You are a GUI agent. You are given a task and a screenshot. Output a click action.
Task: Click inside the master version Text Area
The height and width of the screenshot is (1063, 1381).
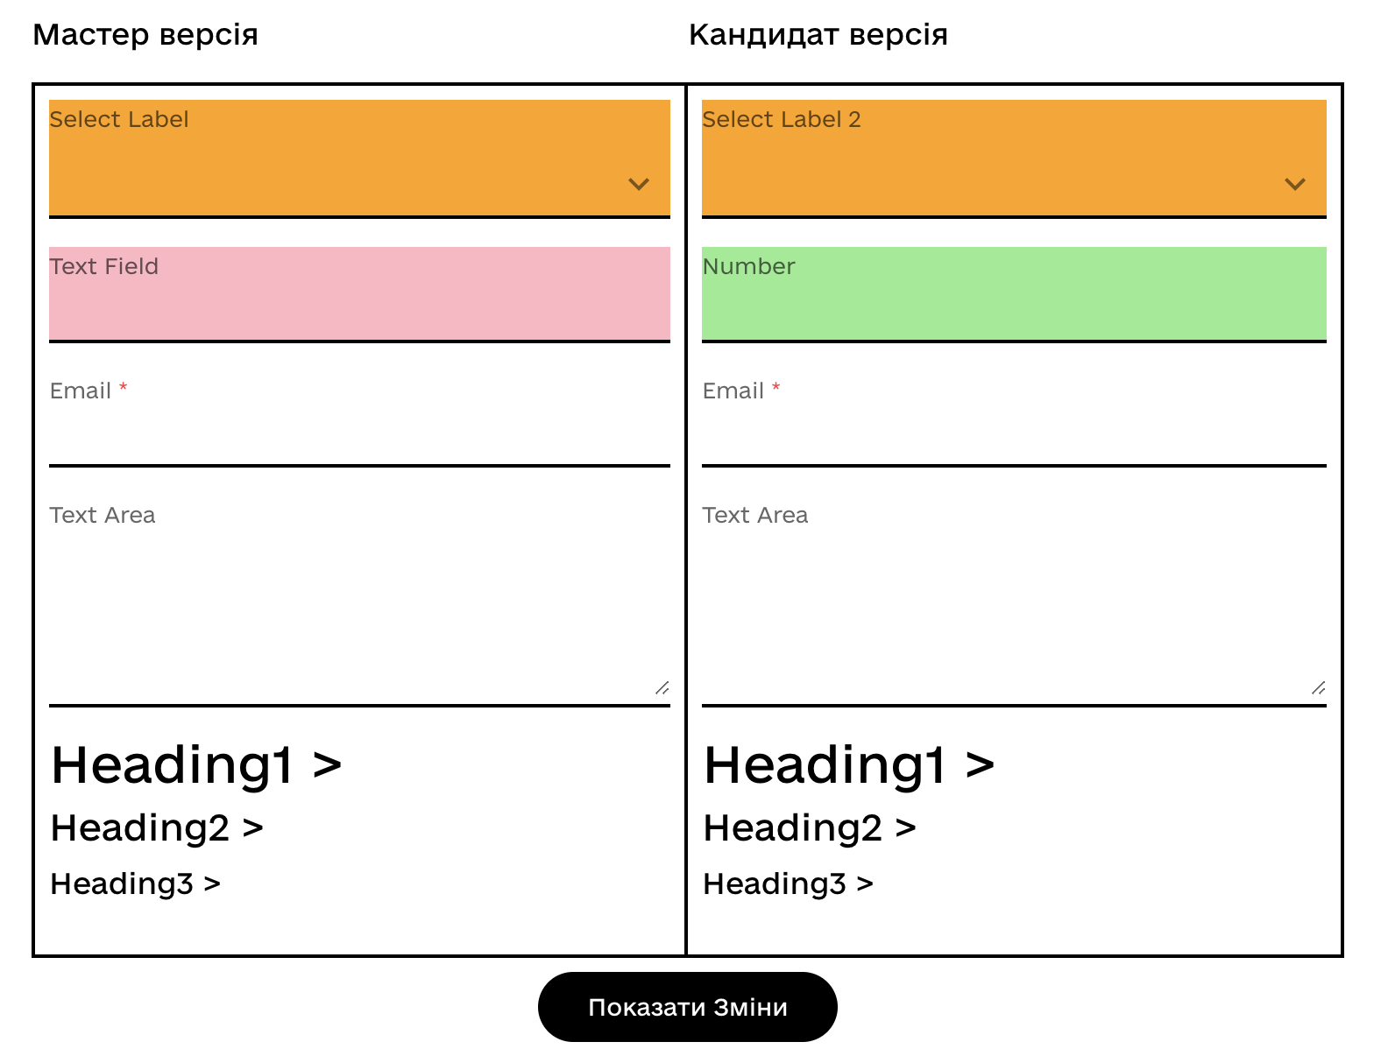359,601
